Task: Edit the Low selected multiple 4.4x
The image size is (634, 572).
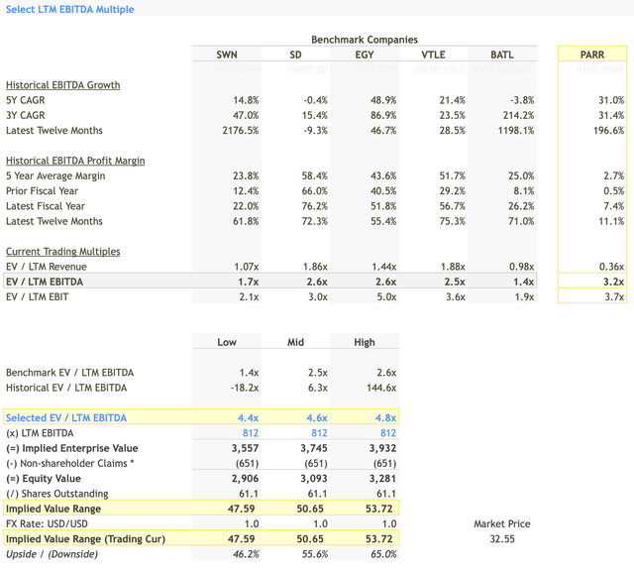Action: coord(246,418)
